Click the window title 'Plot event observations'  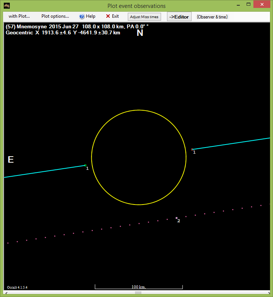(136, 6)
